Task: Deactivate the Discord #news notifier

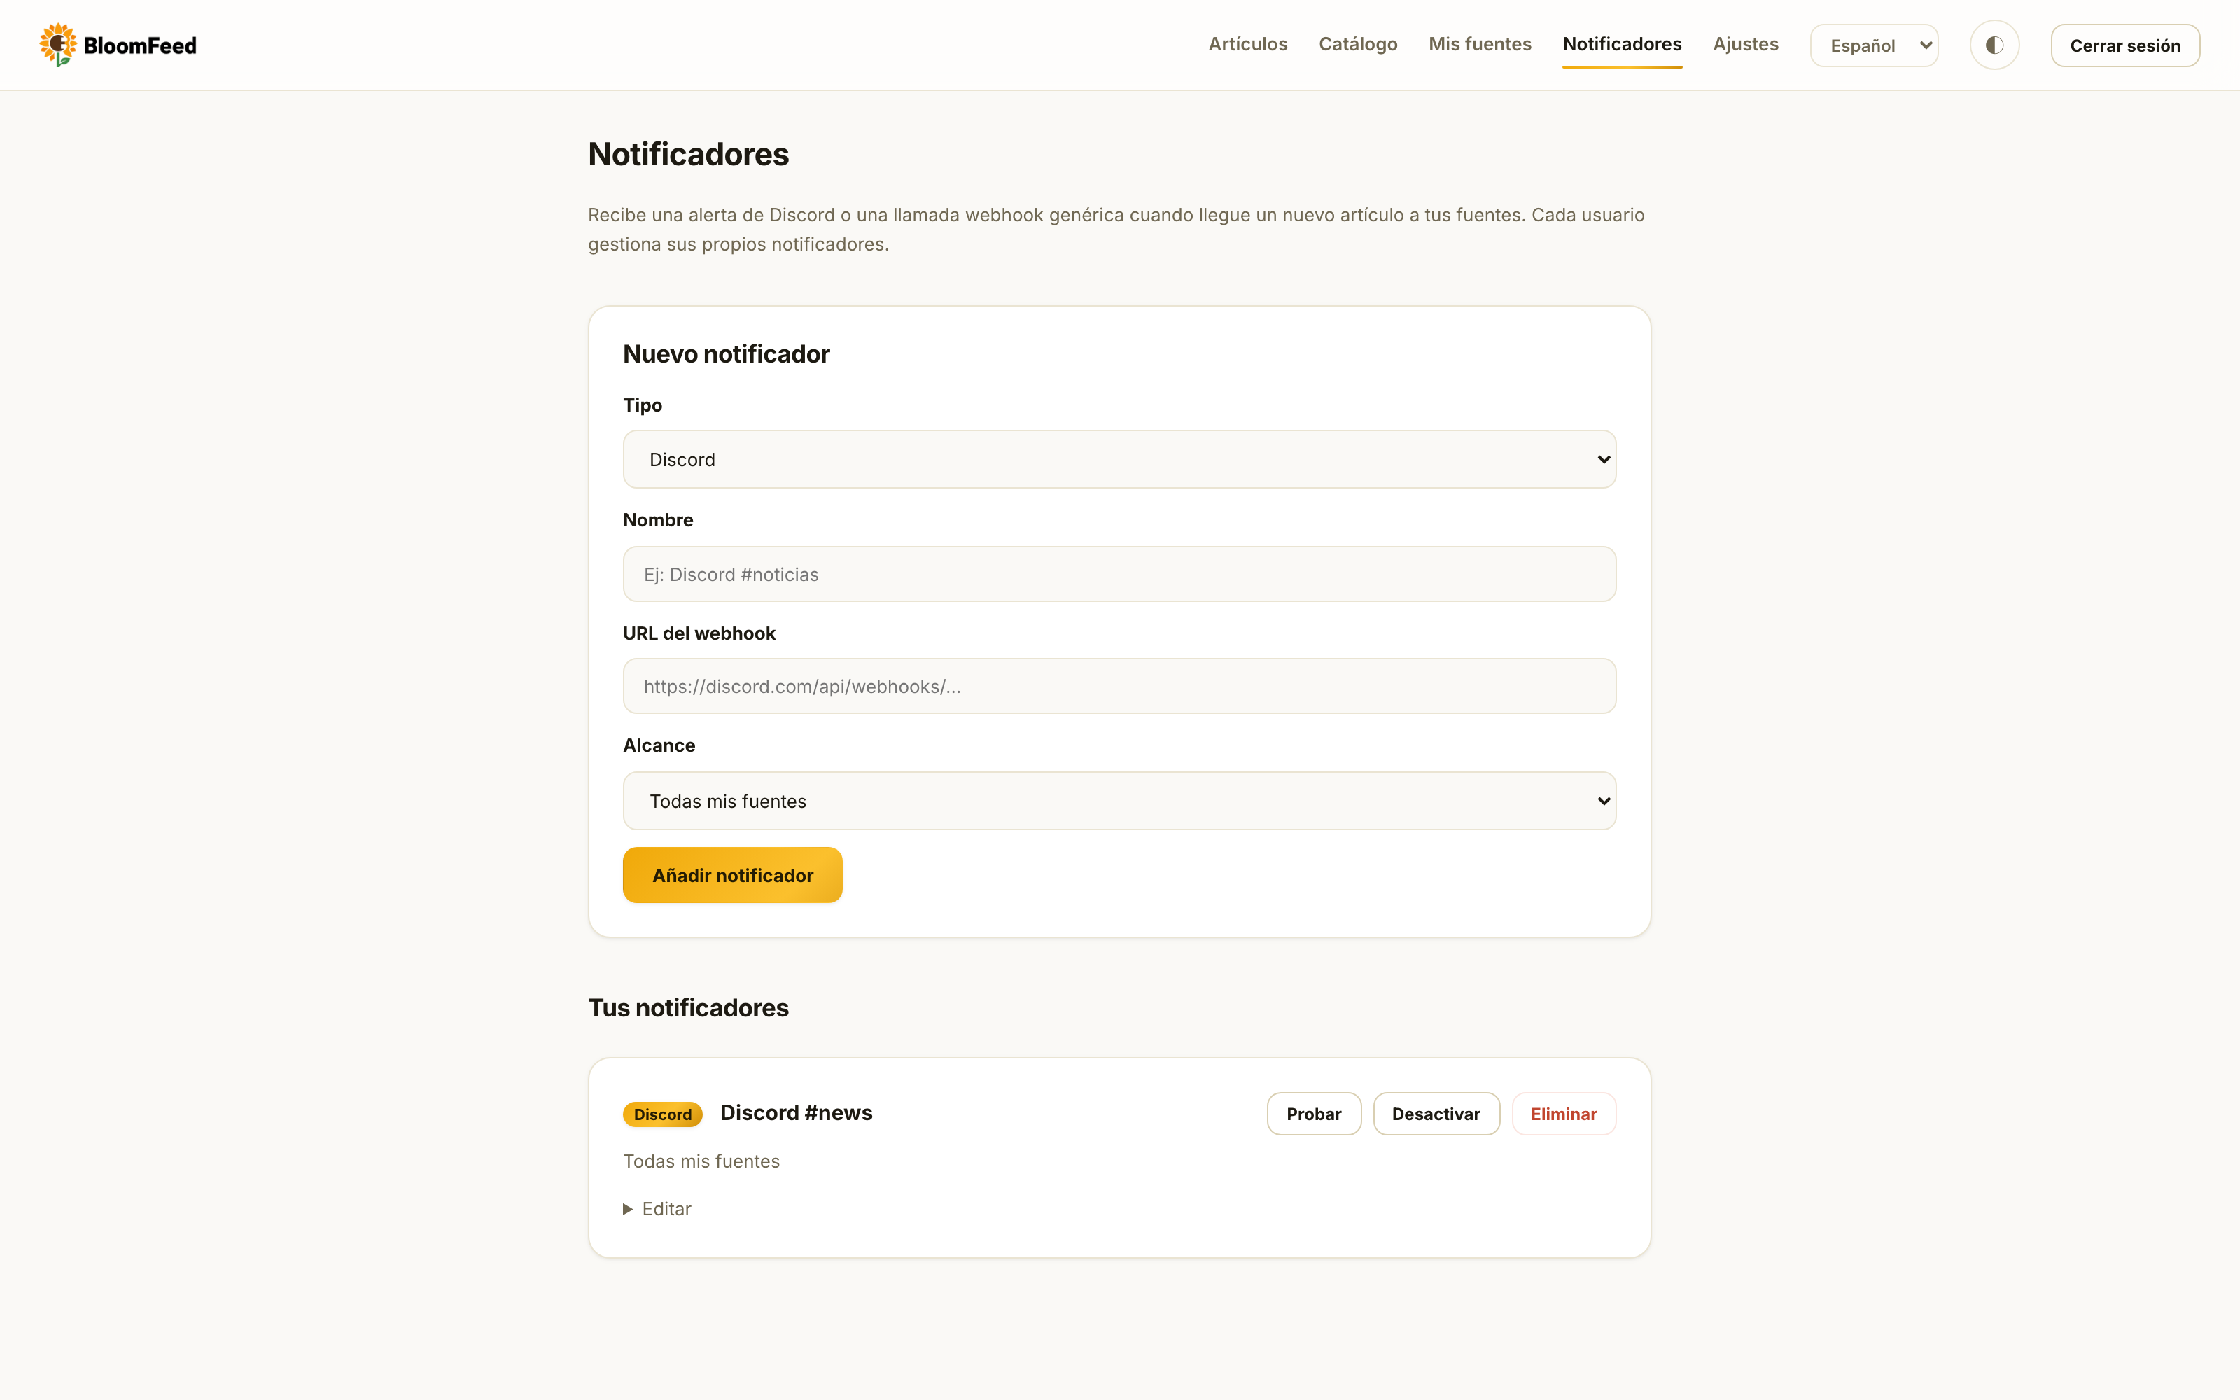Action: click(1436, 1114)
